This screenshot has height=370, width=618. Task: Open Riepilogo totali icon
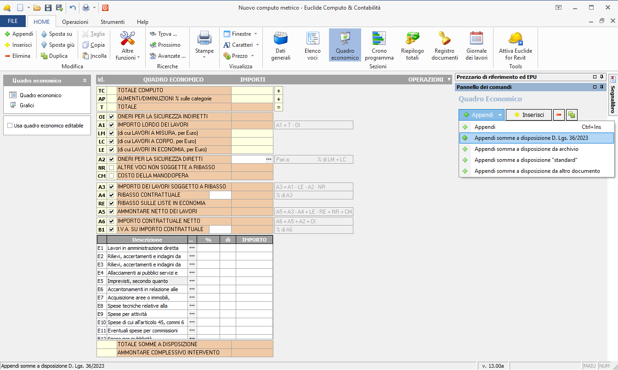[x=412, y=46]
